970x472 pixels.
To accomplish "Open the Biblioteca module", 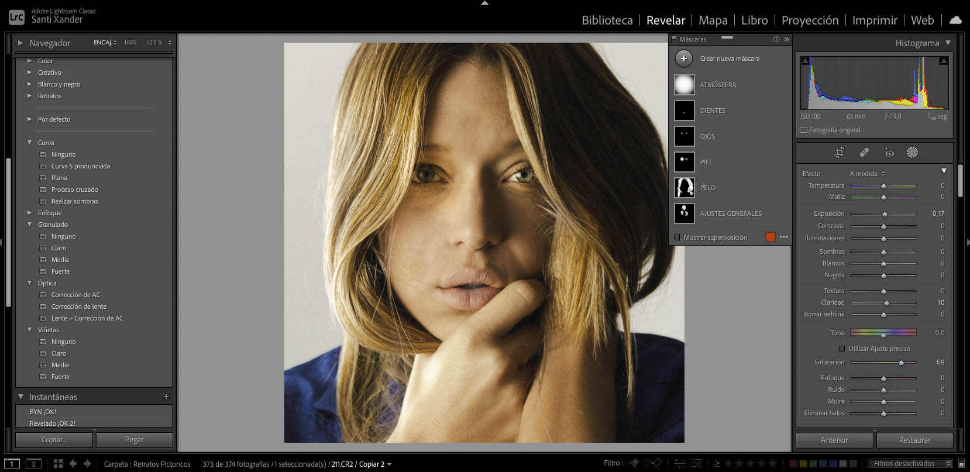I will point(607,20).
